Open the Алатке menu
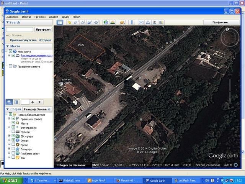The height and width of the screenshot is (184, 245). coord(54,17)
